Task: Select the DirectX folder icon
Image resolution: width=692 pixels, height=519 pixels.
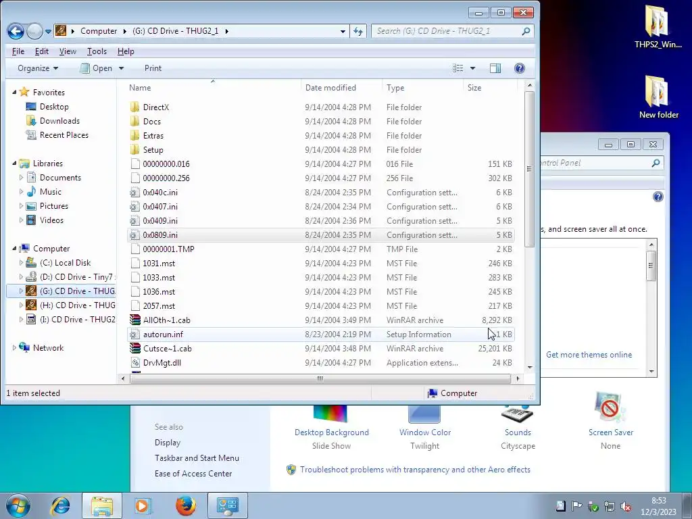Action: 135,107
